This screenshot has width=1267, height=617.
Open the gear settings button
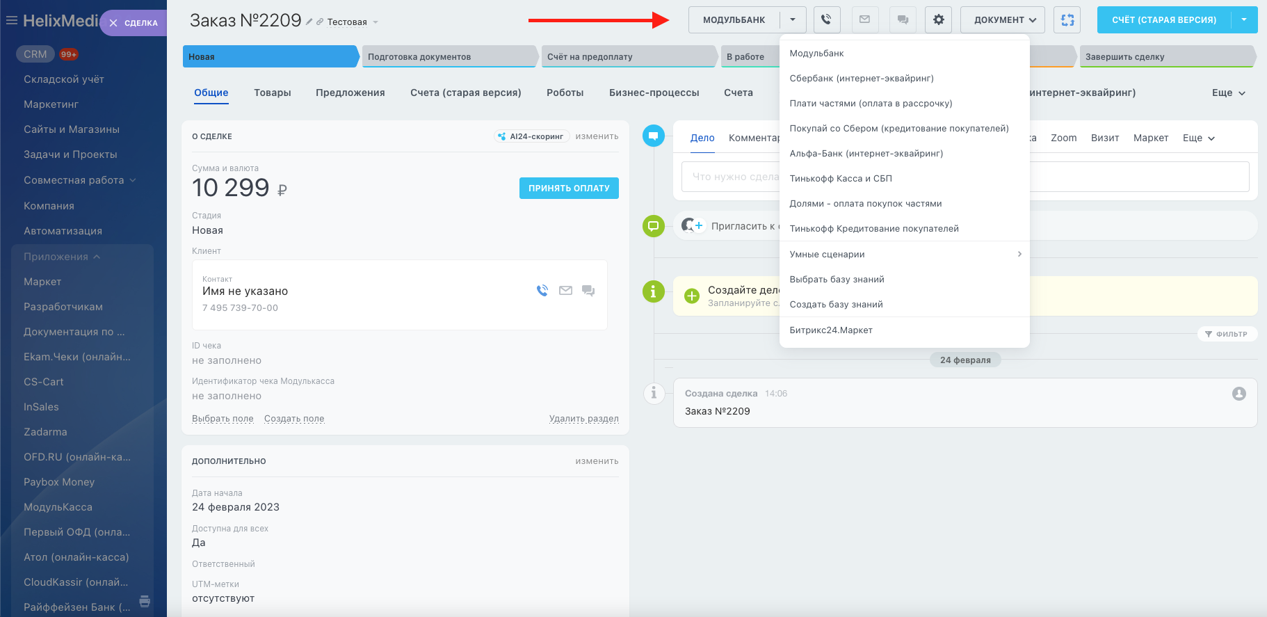click(x=938, y=19)
